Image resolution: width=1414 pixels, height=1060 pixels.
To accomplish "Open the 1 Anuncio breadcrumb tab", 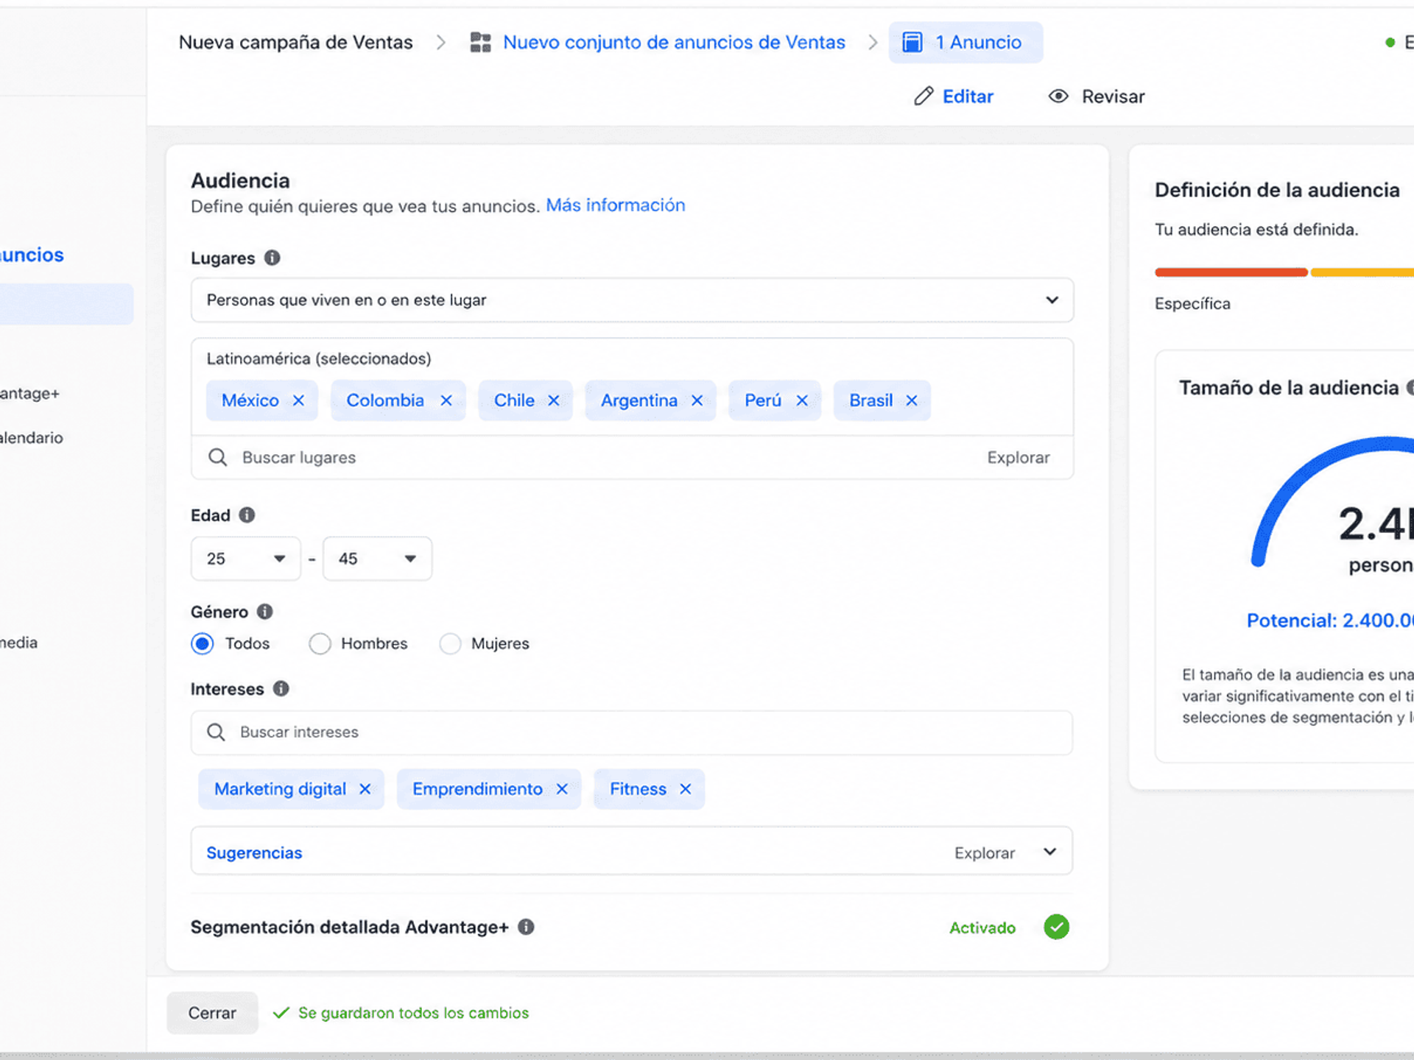I will click(965, 43).
